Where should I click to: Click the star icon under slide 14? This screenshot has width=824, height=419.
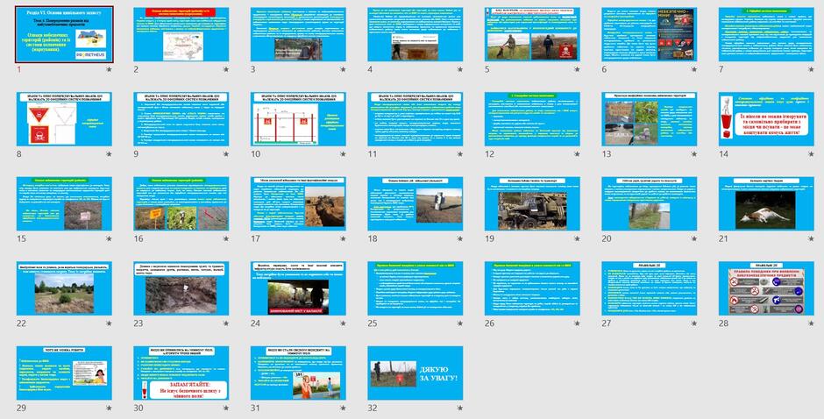pos(812,154)
